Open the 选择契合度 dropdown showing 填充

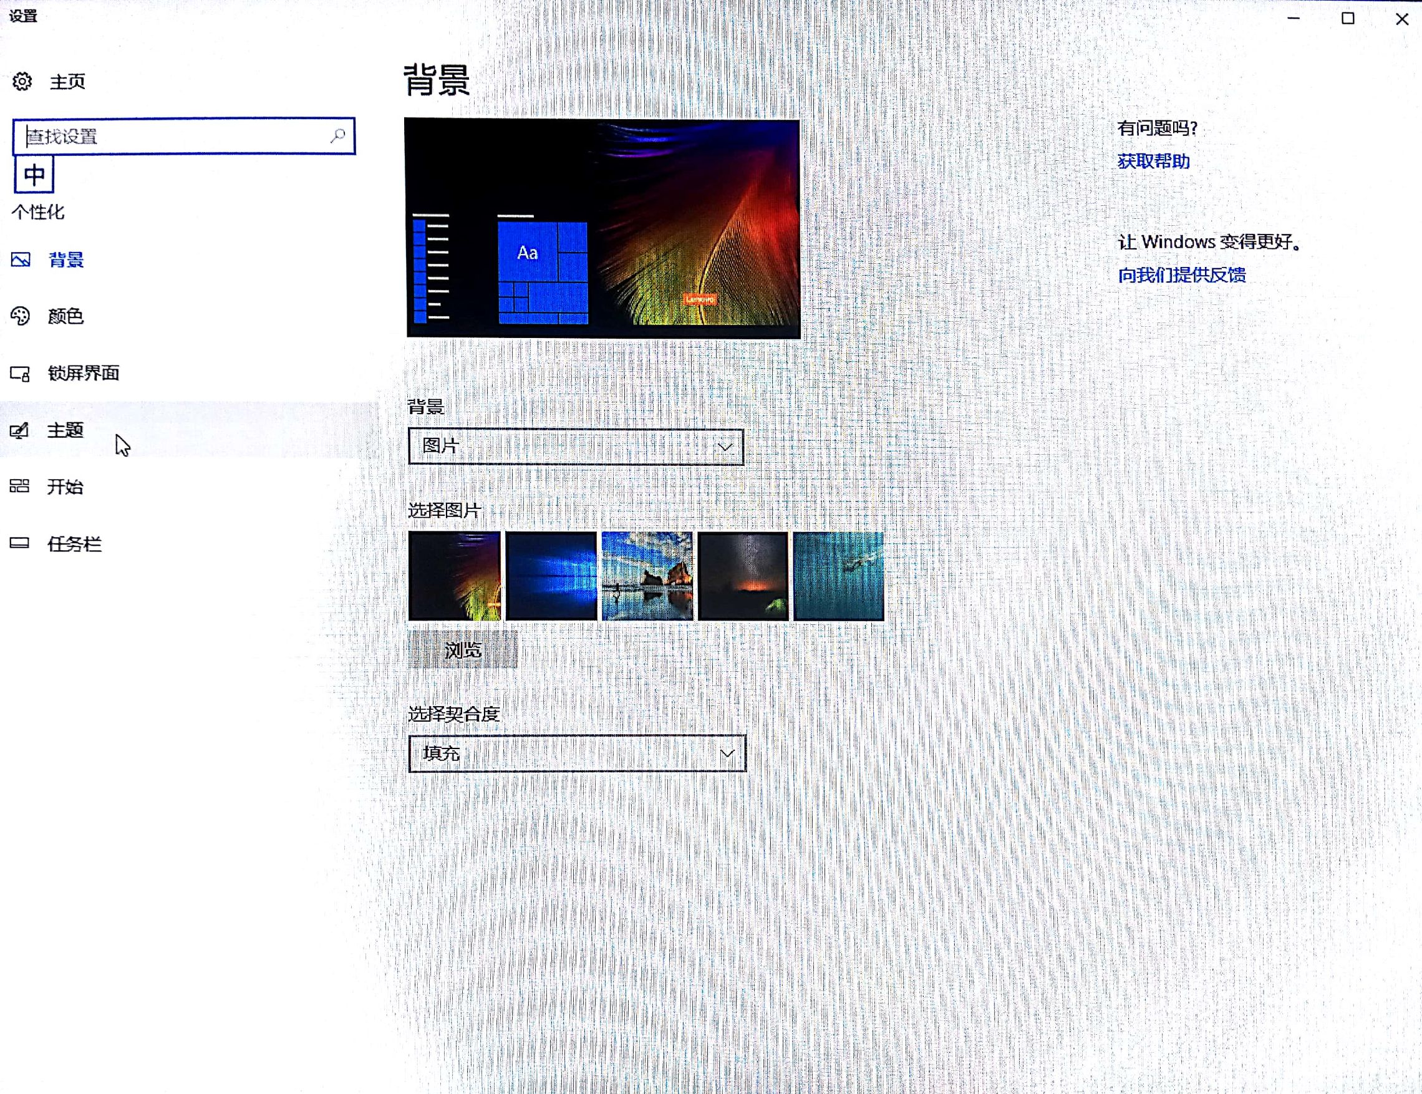point(576,753)
